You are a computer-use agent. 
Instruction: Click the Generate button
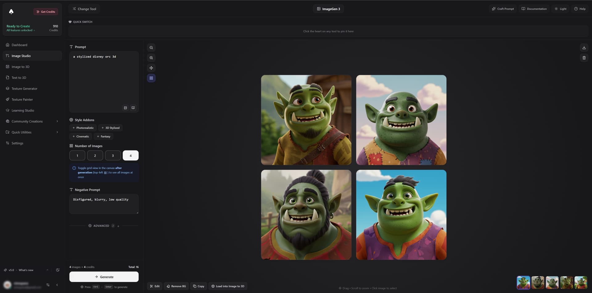[104, 277]
